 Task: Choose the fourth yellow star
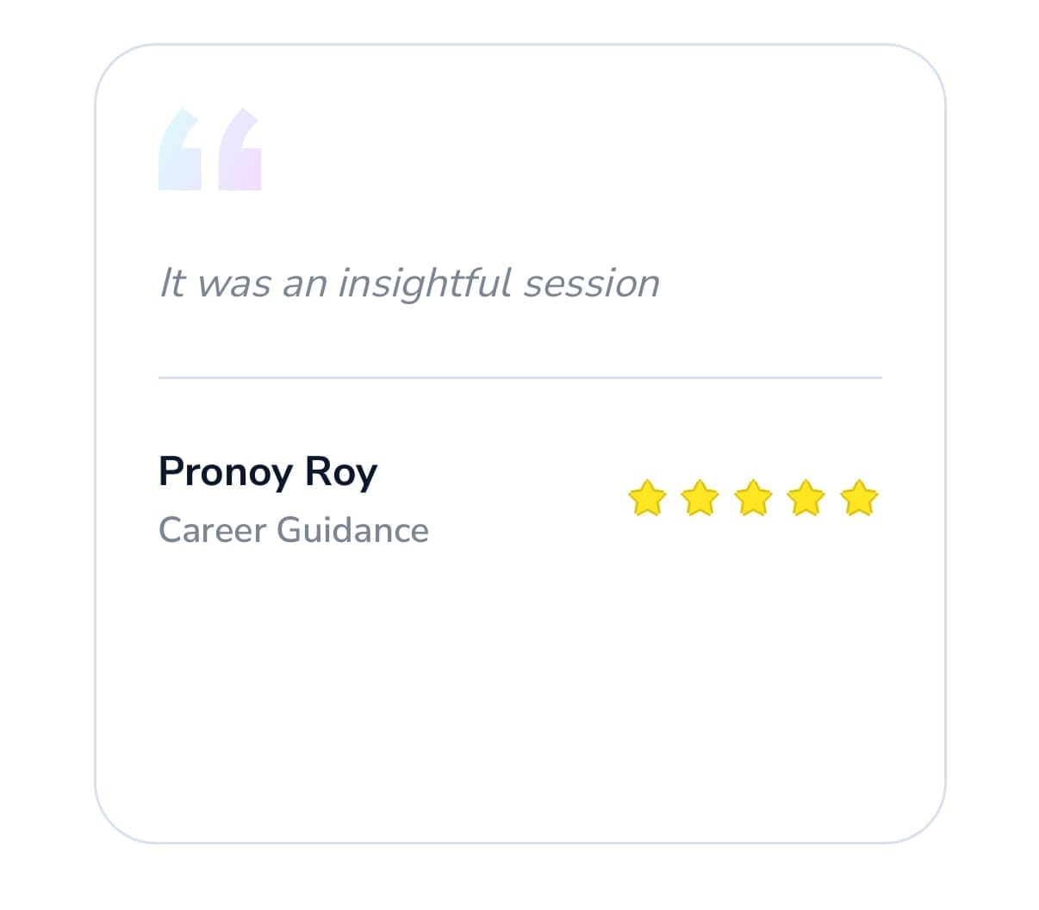pyautogui.click(x=806, y=499)
